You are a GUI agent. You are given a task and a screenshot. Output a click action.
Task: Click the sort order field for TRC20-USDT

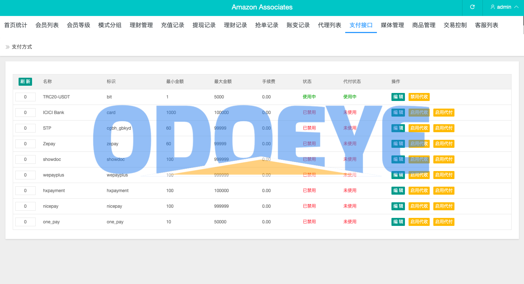25,97
